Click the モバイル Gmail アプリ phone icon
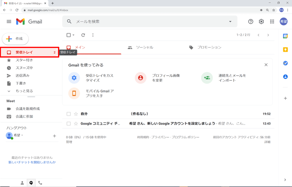Viewport: 292px width, 187px height. [x=74, y=93]
